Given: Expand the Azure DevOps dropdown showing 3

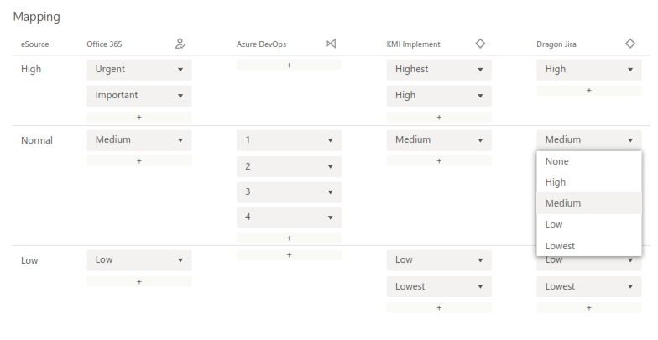Looking at the screenshot, I should click(289, 192).
